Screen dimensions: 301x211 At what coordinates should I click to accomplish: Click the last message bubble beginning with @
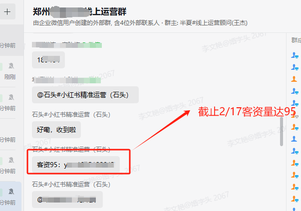(67, 200)
